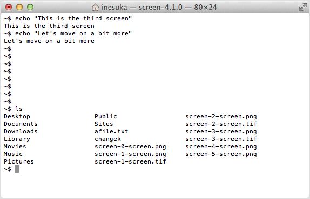Click the ls command text
Image resolution: width=310 pixels, height=199 pixels.
click(19, 109)
